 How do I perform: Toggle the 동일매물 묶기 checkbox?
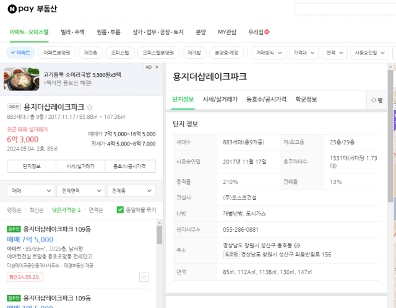coord(120,209)
